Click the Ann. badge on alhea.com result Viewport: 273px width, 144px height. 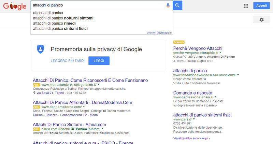36,129
